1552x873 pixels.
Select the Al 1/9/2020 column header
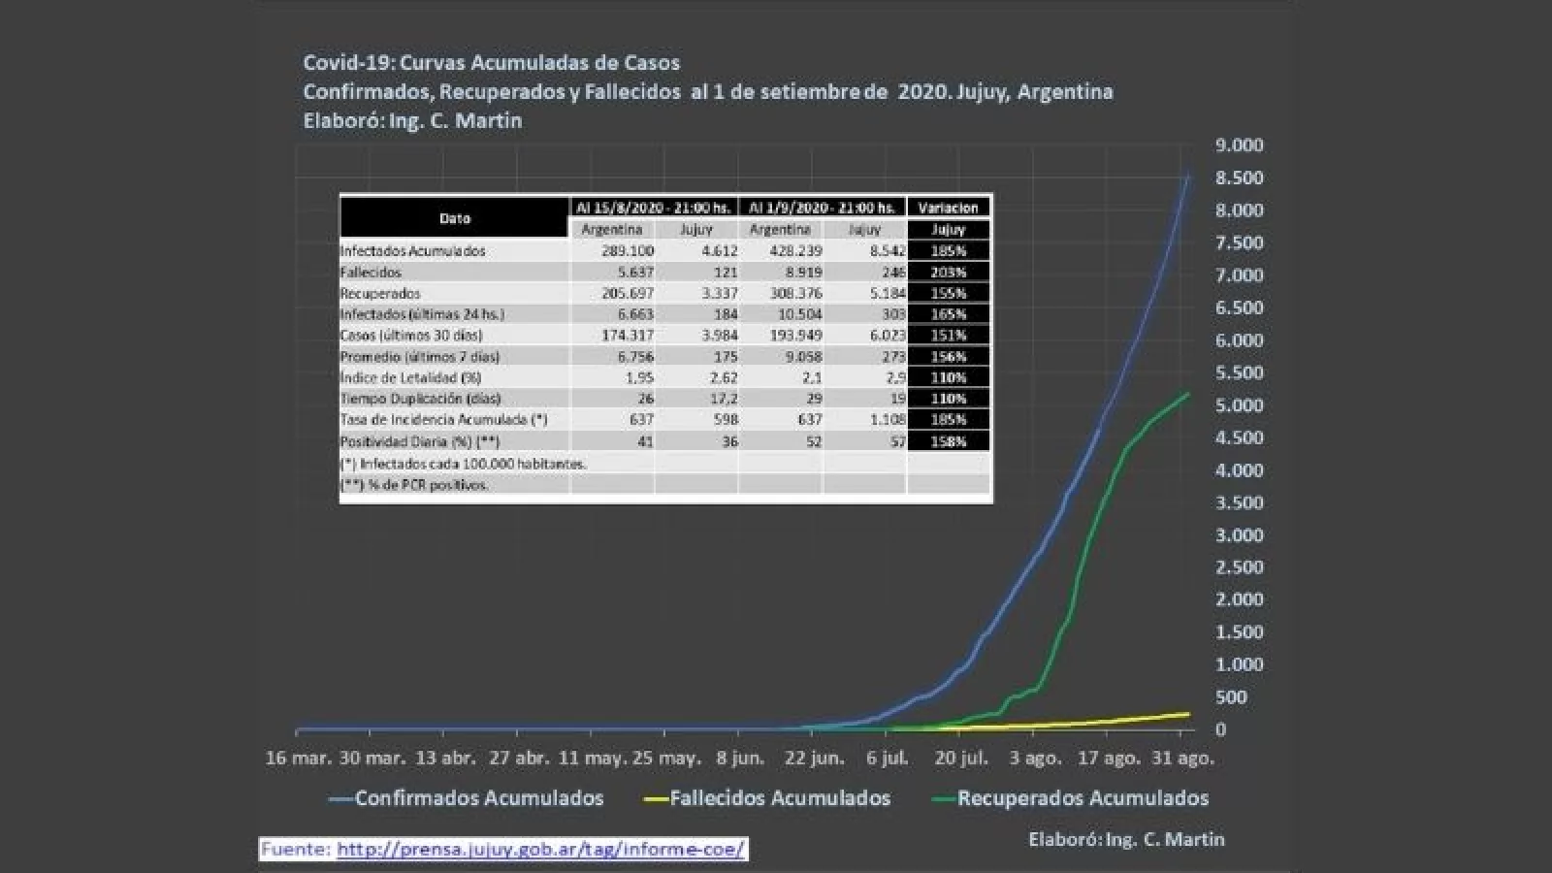pos(822,208)
